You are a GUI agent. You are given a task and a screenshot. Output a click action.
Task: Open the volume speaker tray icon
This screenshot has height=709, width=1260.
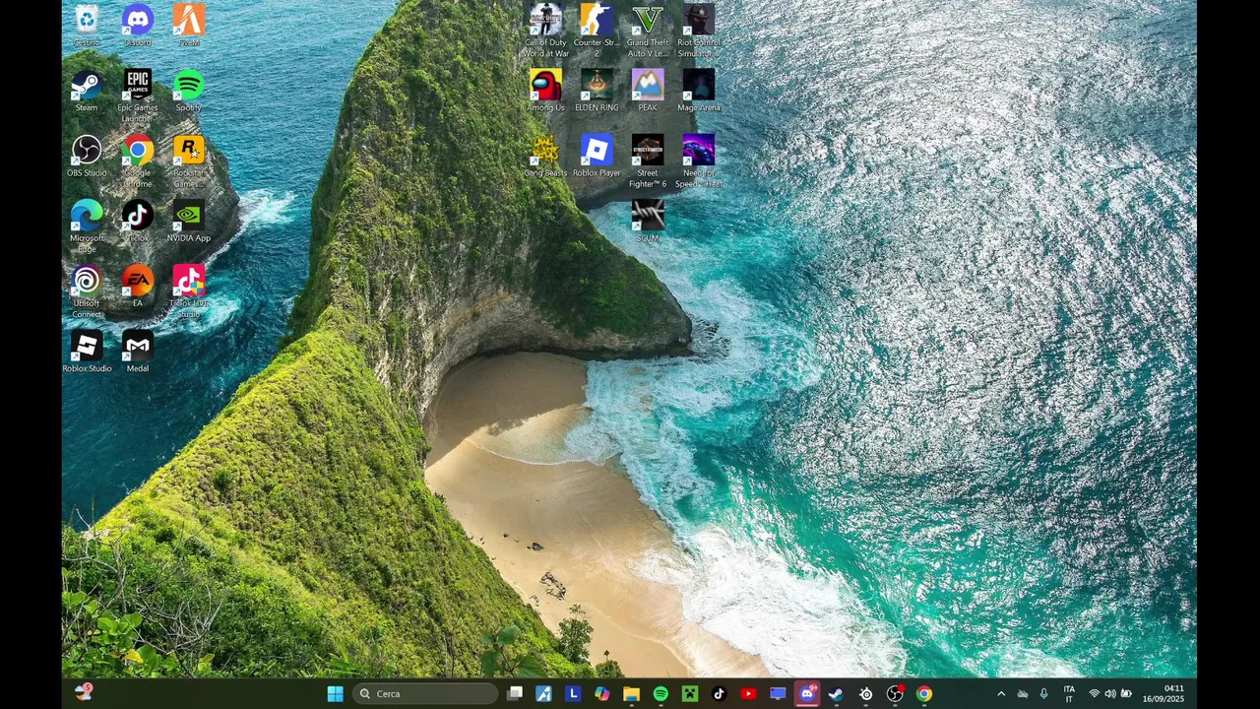point(1110,694)
